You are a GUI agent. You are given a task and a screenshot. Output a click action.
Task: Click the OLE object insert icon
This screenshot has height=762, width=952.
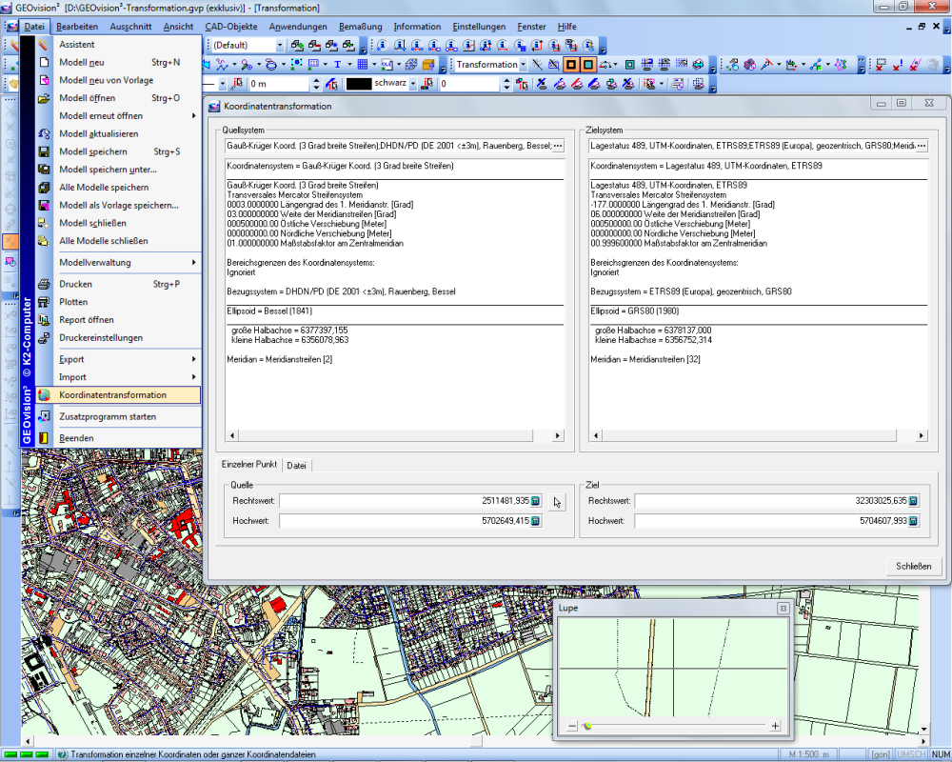(x=387, y=65)
